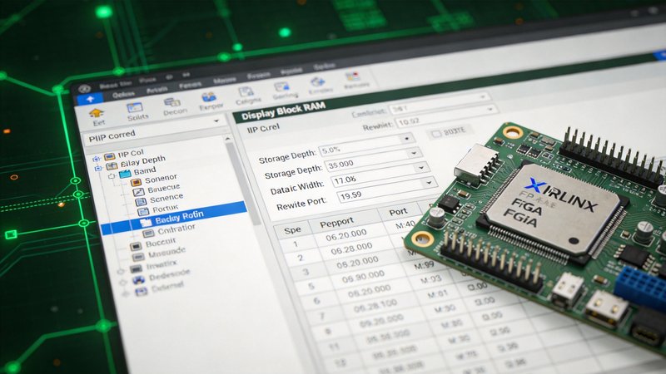Collapse the Eilay Depth tree node
The height and width of the screenshot is (374, 666).
[x=98, y=169]
